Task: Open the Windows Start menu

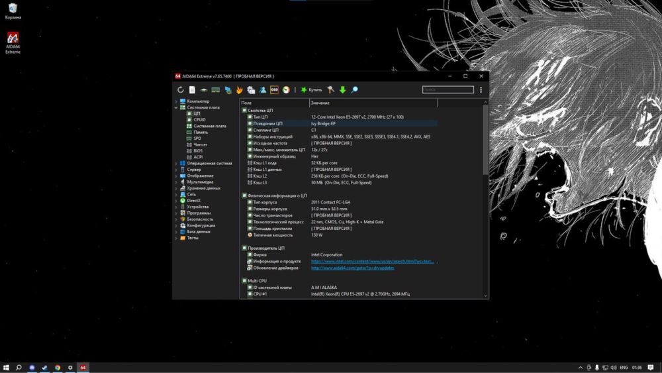Action: point(6,368)
